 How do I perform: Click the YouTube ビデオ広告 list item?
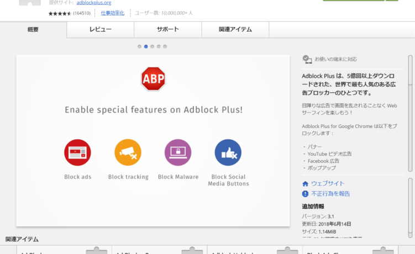pyautogui.click(x=329, y=154)
